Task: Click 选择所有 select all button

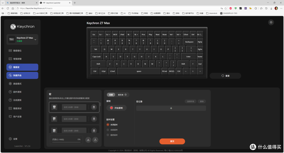Action: point(191,101)
